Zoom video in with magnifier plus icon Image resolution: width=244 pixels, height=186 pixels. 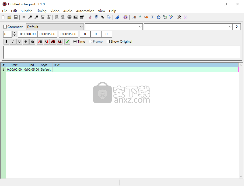(x=30, y=17)
